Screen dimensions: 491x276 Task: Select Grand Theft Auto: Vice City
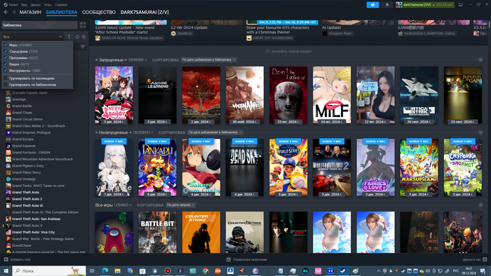(x=33, y=232)
